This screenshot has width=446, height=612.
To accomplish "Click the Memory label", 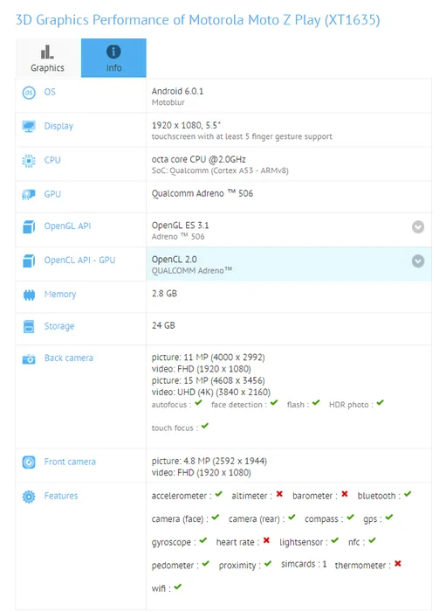I will [60, 295].
